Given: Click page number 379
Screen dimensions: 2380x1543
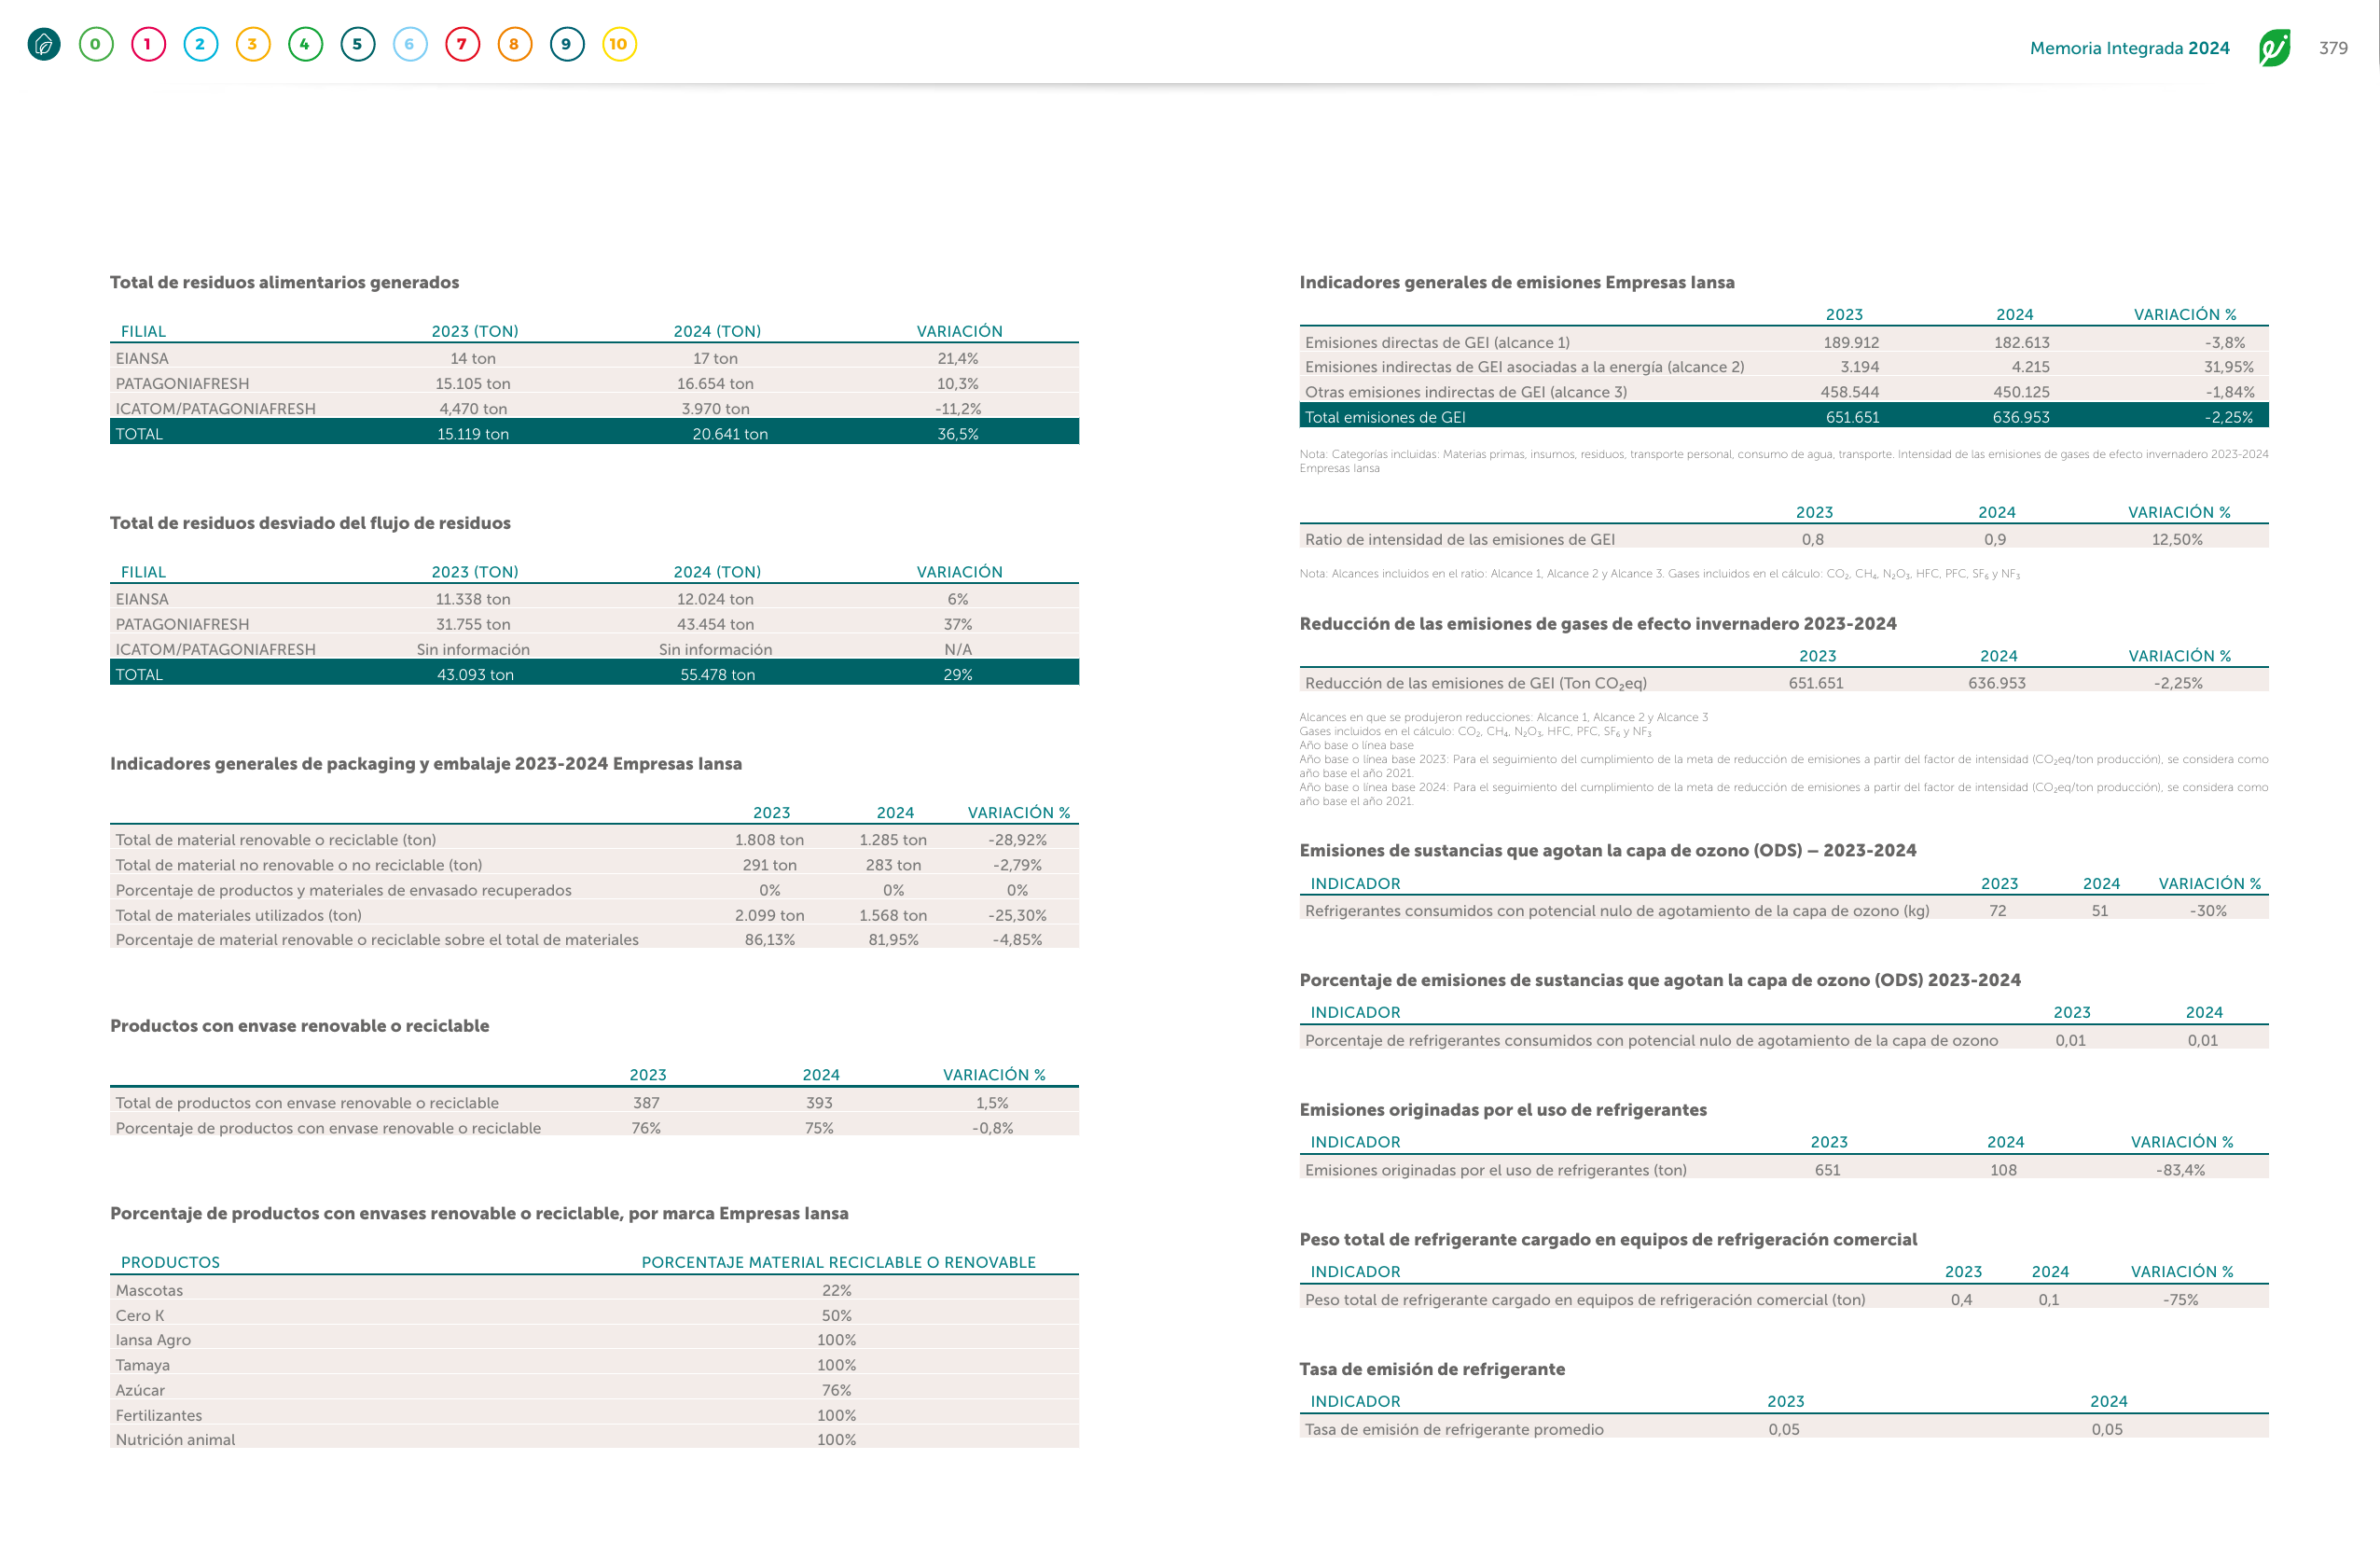Looking at the screenshot, I should coord(2333,48).
